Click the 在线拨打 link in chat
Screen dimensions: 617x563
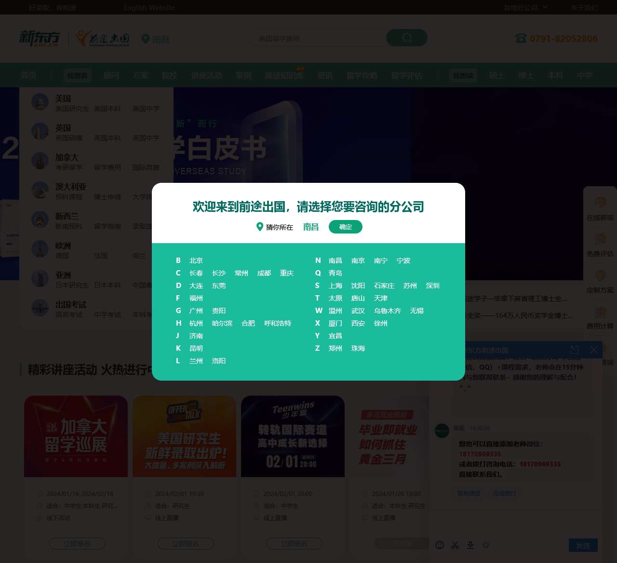click(505, 493)
